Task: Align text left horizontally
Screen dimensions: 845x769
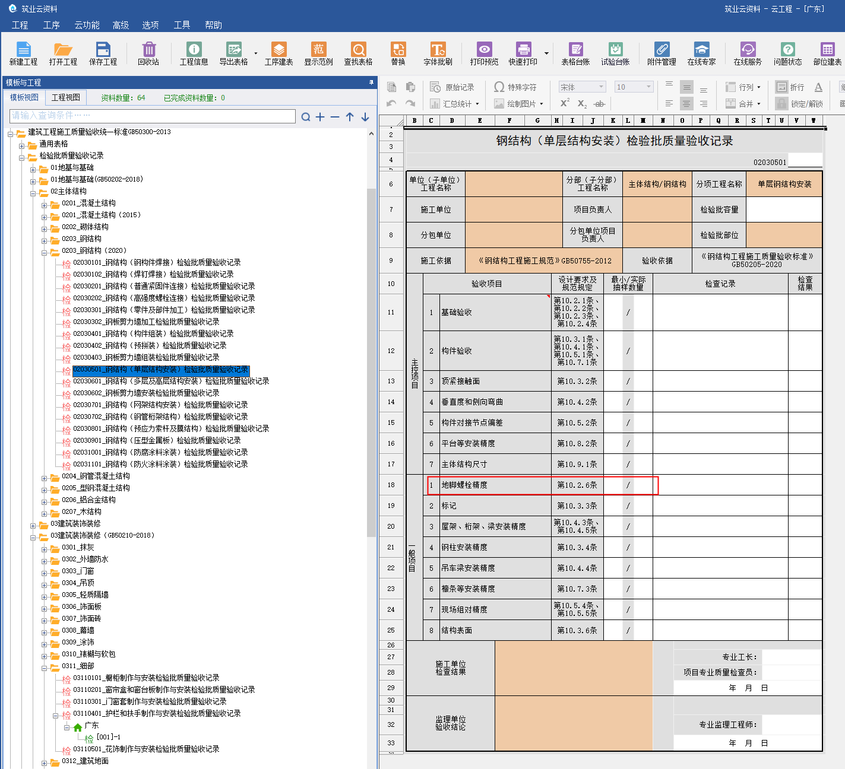Action: pos(669,103)
